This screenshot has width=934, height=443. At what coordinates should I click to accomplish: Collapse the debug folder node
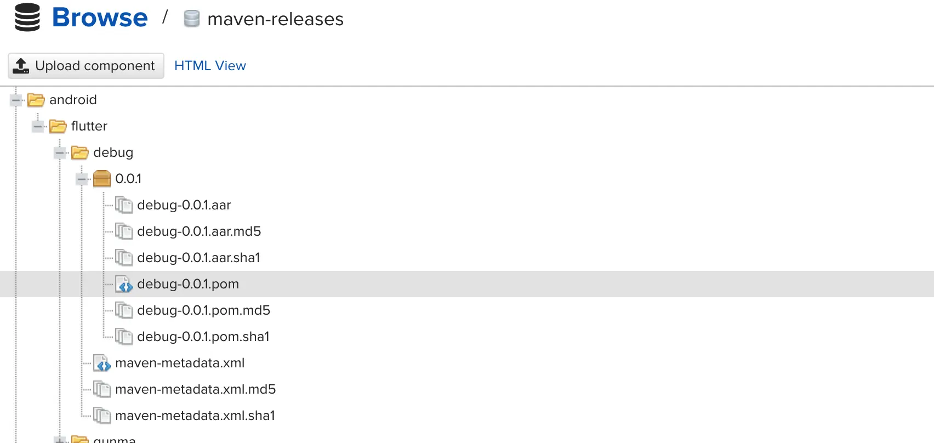60,153
